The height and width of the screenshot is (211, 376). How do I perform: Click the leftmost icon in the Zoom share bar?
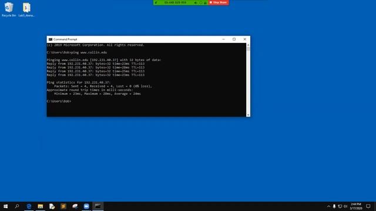(x=156, y=2)
